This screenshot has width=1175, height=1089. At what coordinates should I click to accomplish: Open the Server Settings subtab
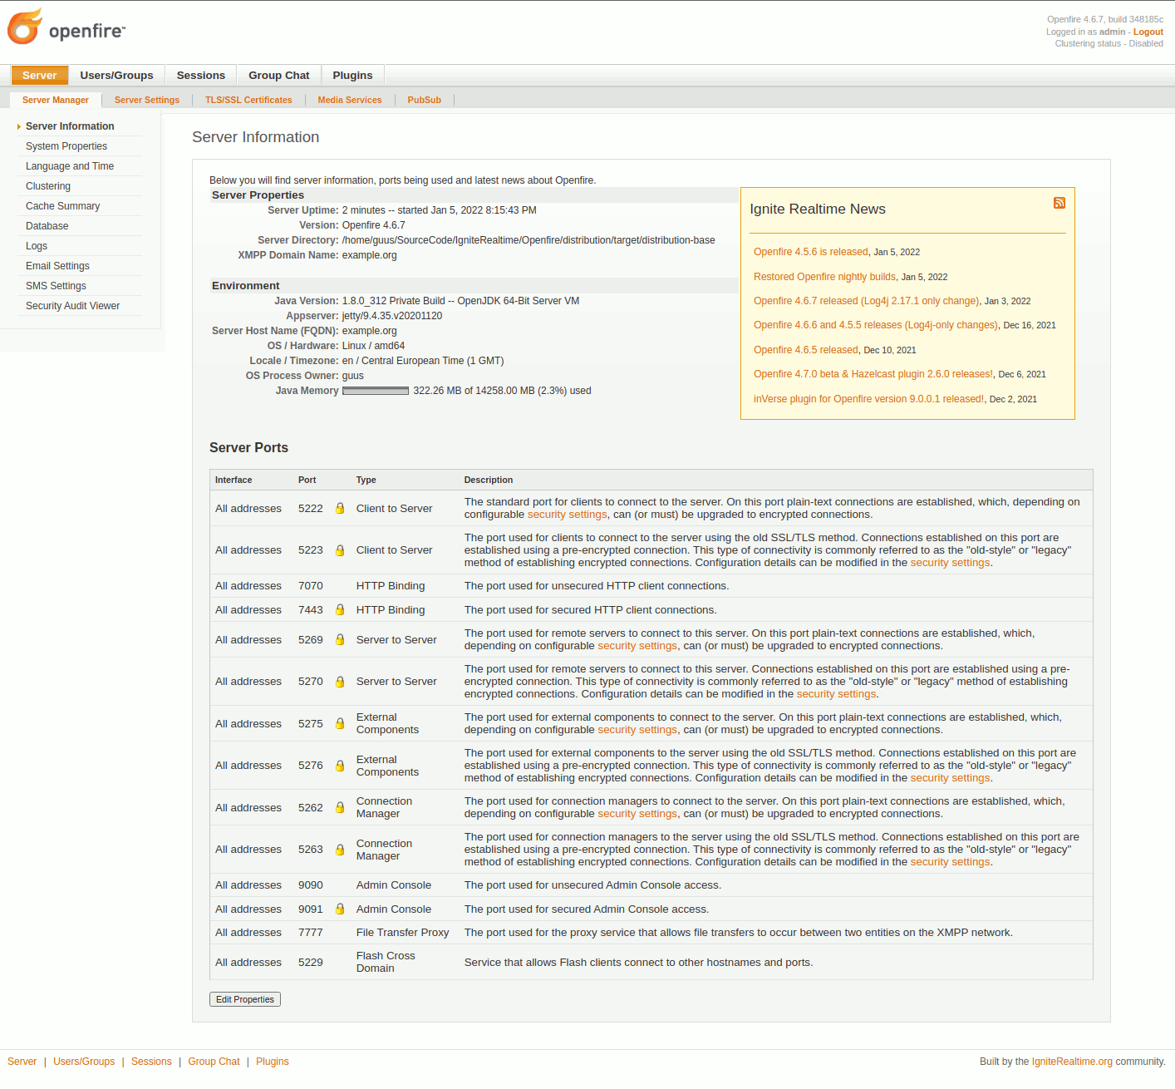tap(147, 100)
